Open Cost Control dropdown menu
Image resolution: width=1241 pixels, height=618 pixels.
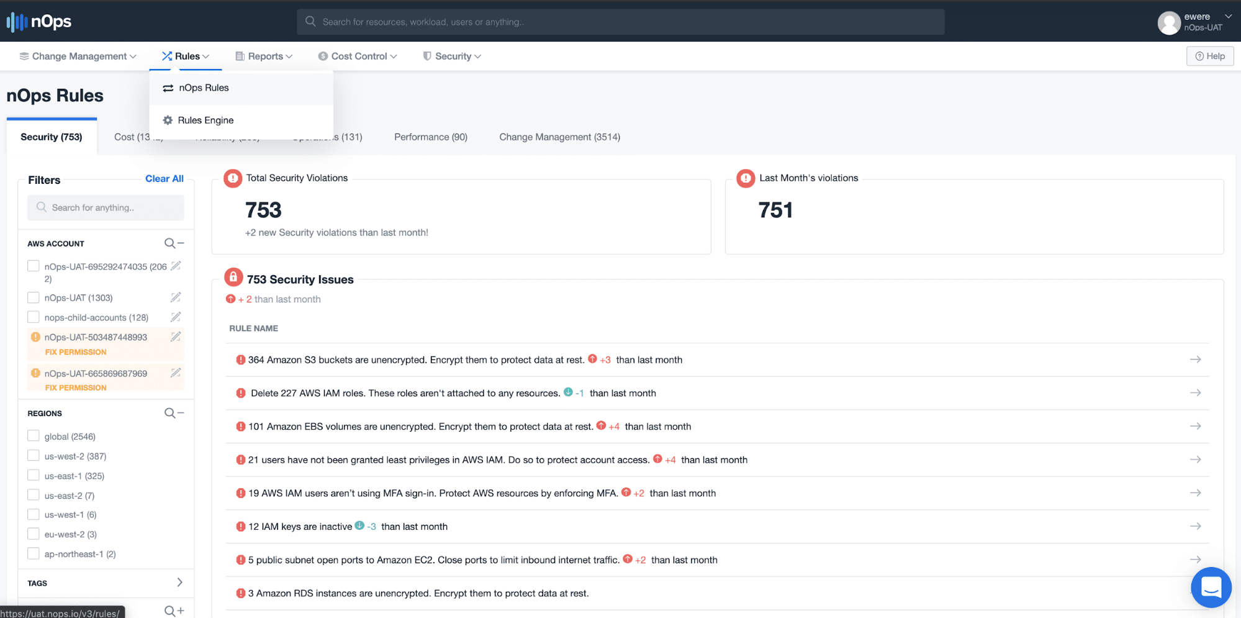pos(358,56)
